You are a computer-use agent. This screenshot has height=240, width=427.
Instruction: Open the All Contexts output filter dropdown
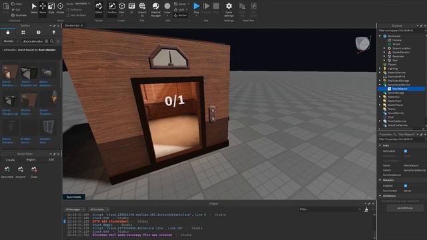point(99,209)
